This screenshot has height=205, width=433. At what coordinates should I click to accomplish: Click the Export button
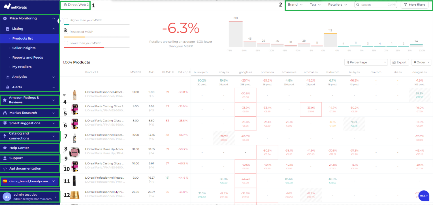tap(400, 62)
